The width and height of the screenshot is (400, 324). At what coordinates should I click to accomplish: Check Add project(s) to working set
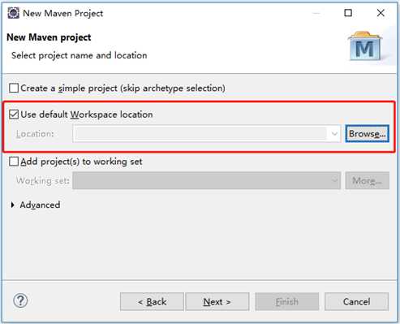coord(14,162)
